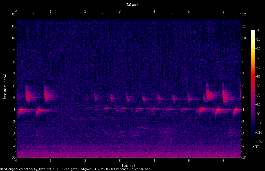Screen dimensions: 265x171
Task: Click the "DC" tick on the right frequency axis
Action: pos(244,158)
